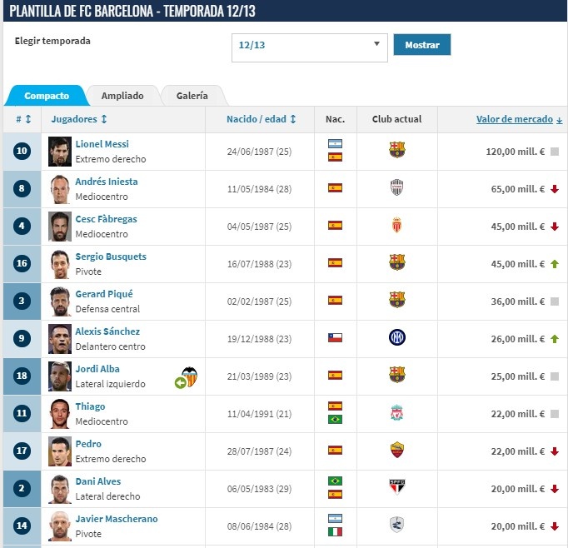Click Vissel Kobe crest in Iniesta's row
Screen dimensions: 568x548
click(397, 187)
